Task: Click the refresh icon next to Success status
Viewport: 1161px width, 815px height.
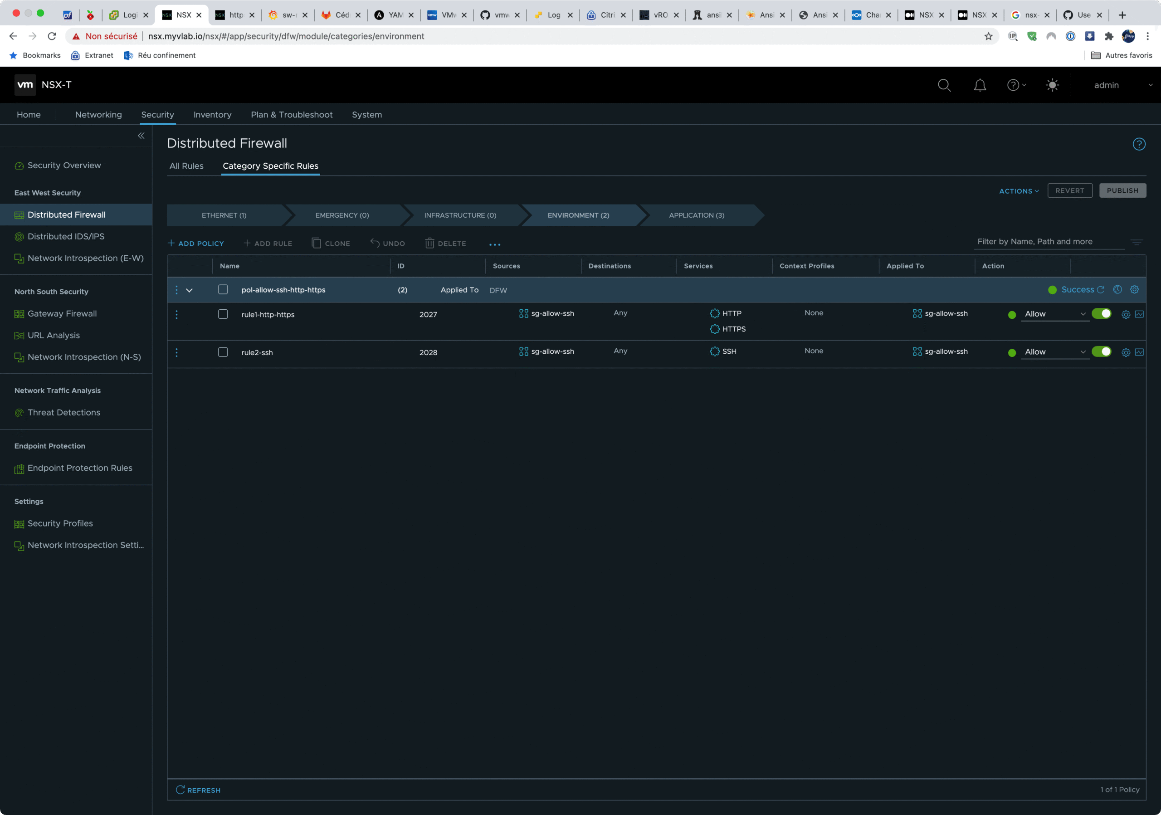Action: pos(1100,290)
